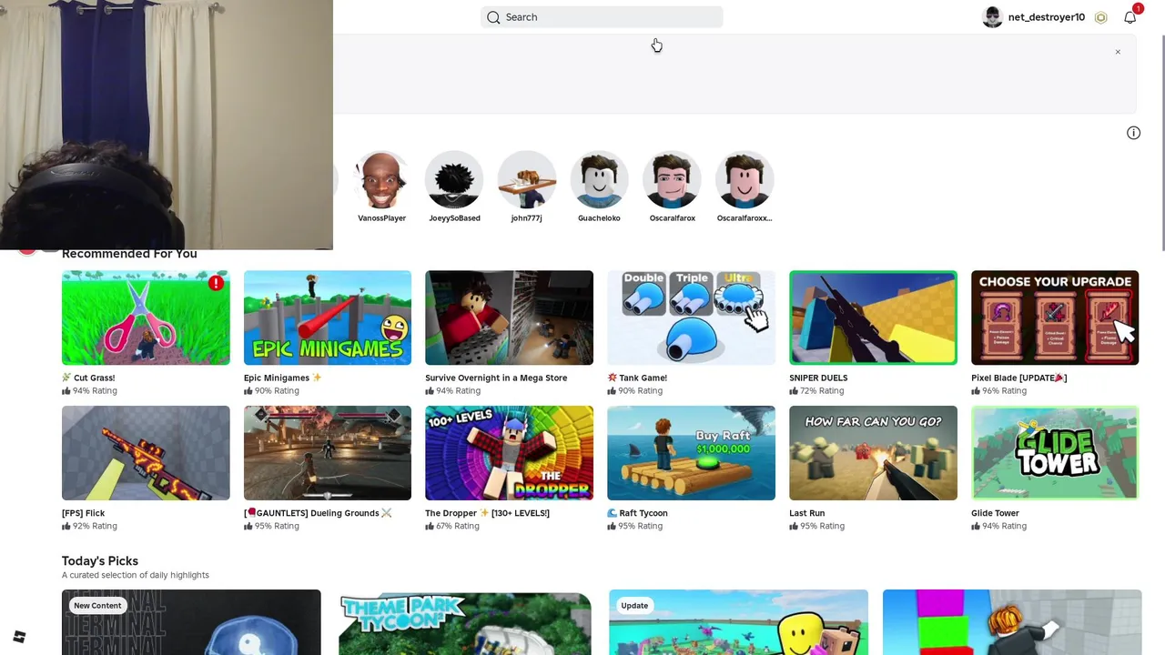This screenshot has width=1165, height=655.
Task: Click SNIPER DUELS title text
Action: pyautogui.click(x=818, y=378)
